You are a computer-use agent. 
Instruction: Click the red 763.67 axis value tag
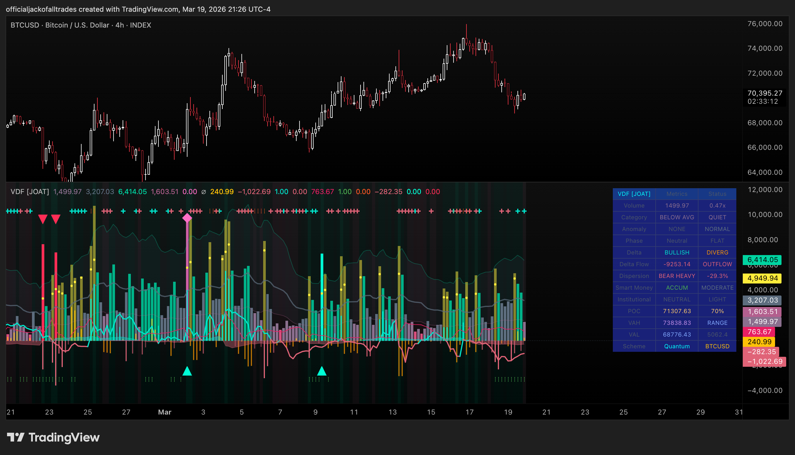tap(759, 332)
